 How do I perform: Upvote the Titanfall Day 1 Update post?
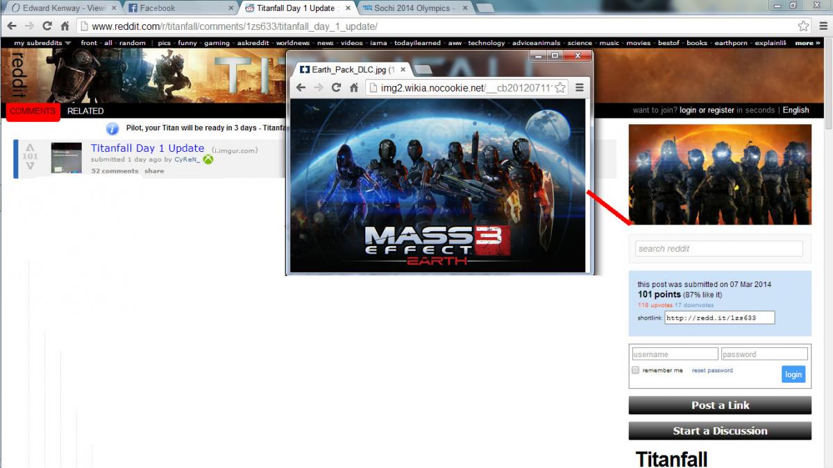(x=30, y=148)
